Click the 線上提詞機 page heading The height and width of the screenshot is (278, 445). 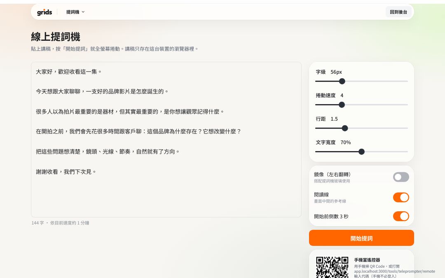(x=56, y=37)
